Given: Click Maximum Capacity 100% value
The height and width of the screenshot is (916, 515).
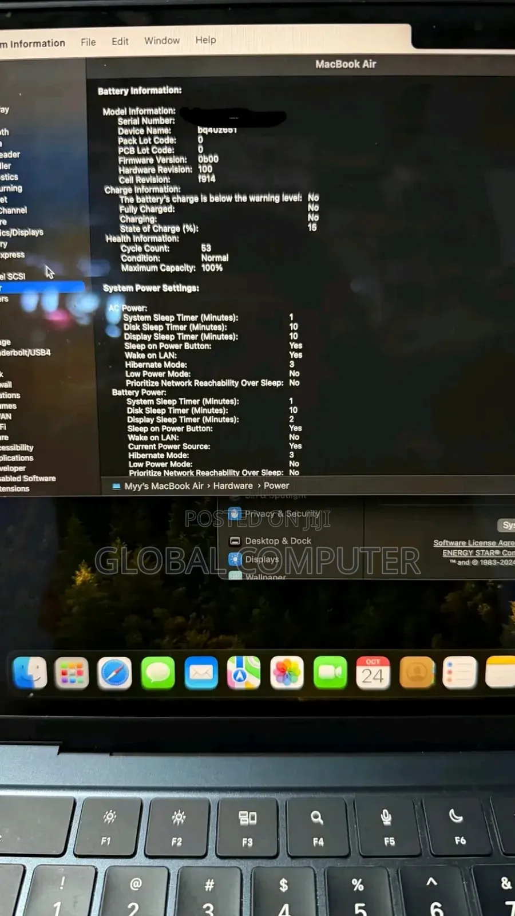Looking at the screenshot, I should (x=212, y=267).
